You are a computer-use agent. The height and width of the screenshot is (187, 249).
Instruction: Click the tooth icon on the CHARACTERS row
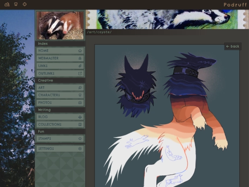pos(80,95)
